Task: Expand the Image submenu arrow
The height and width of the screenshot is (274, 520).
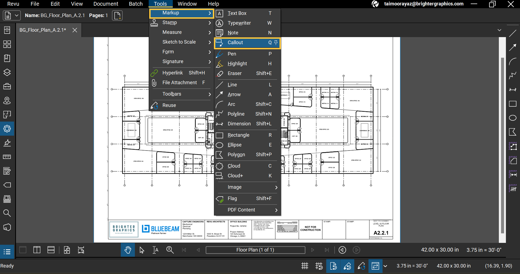Action: pyautogui.click(x=276, y=187)
